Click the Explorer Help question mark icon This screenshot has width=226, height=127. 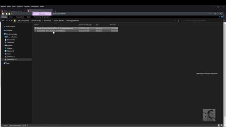(x=222, y=17)
